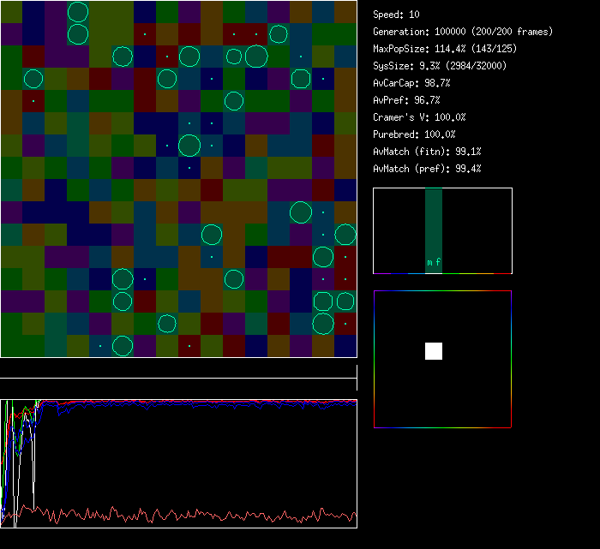The height and width of the screenshot is (549, 600).
Task: Click the leftmost circle in the grid
Action: [x=33, y=79]
